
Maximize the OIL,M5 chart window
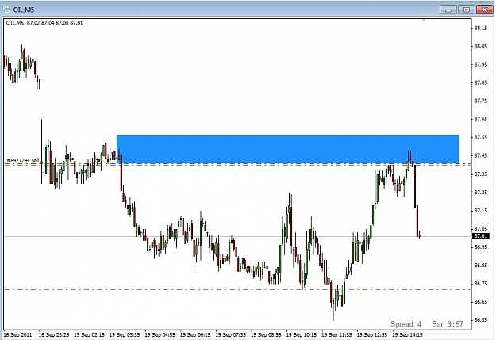(x=466, y=10)
